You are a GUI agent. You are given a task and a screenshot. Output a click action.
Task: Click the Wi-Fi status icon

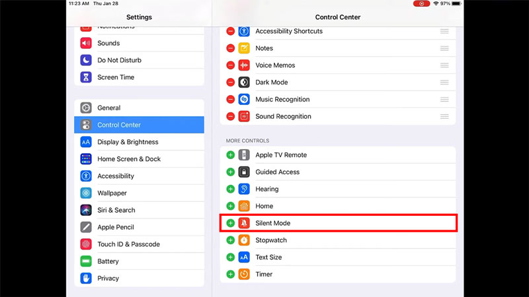(436, 3)
